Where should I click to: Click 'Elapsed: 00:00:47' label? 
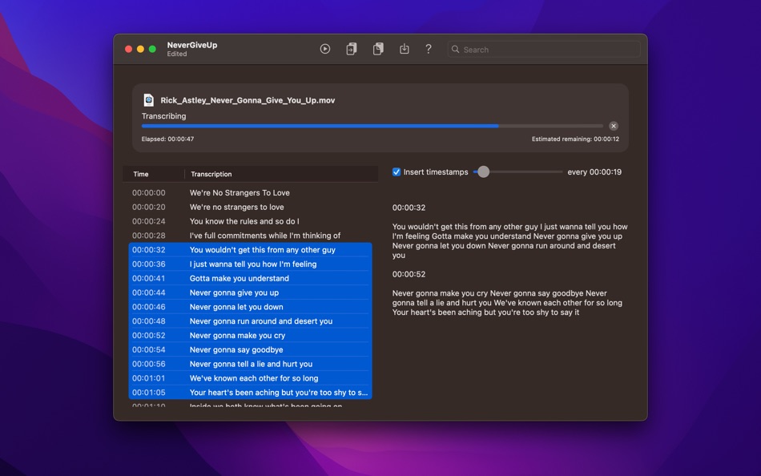(x=167, y=139)
